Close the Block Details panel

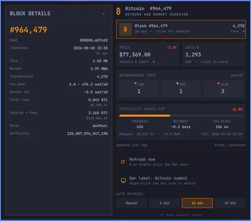tap(104, 14)
